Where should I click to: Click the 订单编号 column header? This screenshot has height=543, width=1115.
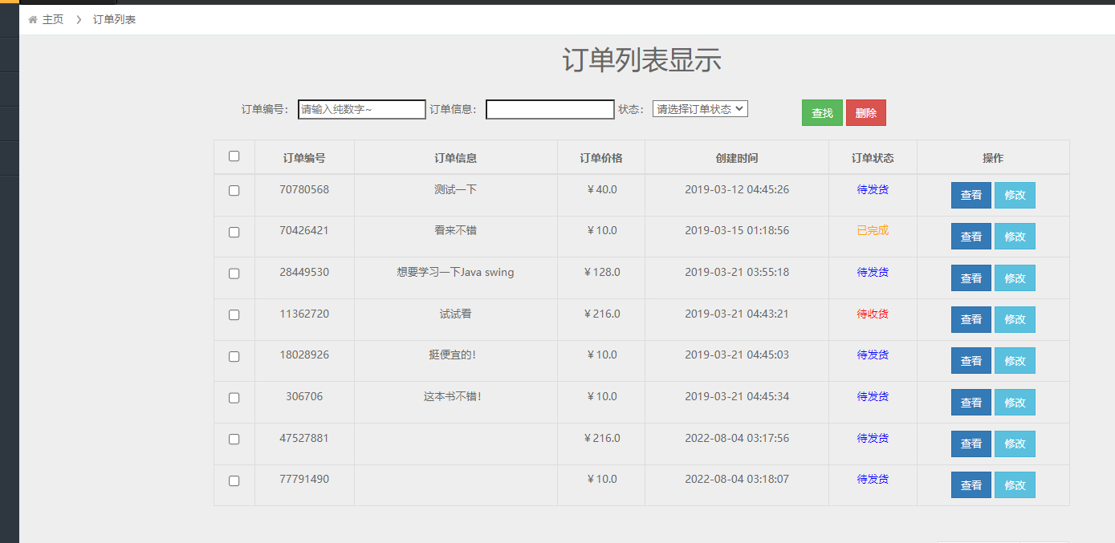click(304, 158)
